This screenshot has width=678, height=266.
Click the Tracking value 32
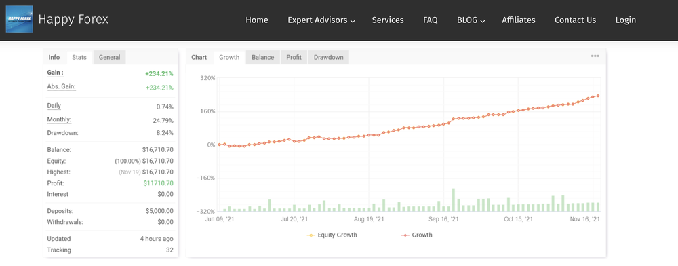[x=170, y=250]
